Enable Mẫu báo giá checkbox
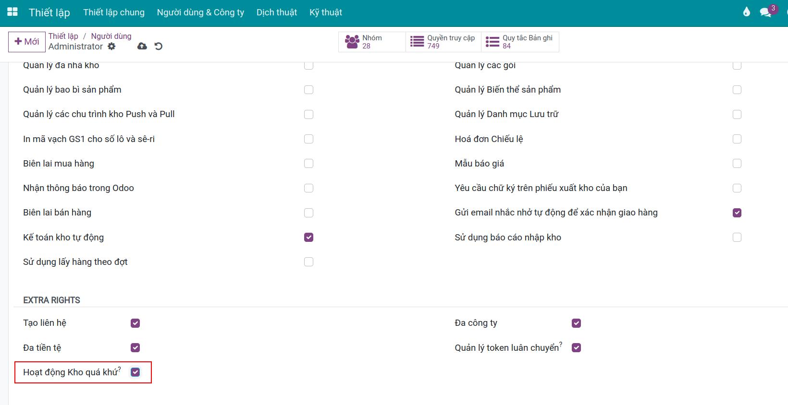The image size is (788, 405). click(737, 164)
